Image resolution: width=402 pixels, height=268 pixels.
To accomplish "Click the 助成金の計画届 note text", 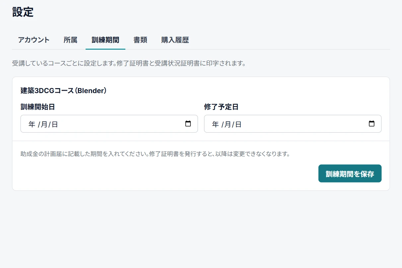I will (x=155, y=154).
